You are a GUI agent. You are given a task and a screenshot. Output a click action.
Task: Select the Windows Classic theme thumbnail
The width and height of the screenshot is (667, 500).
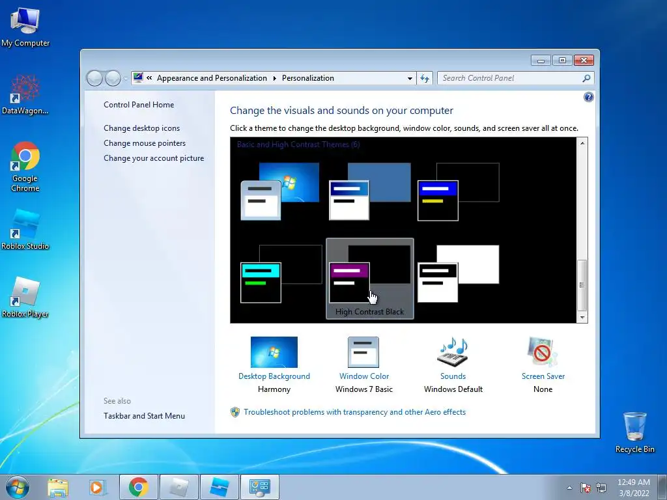369,191
